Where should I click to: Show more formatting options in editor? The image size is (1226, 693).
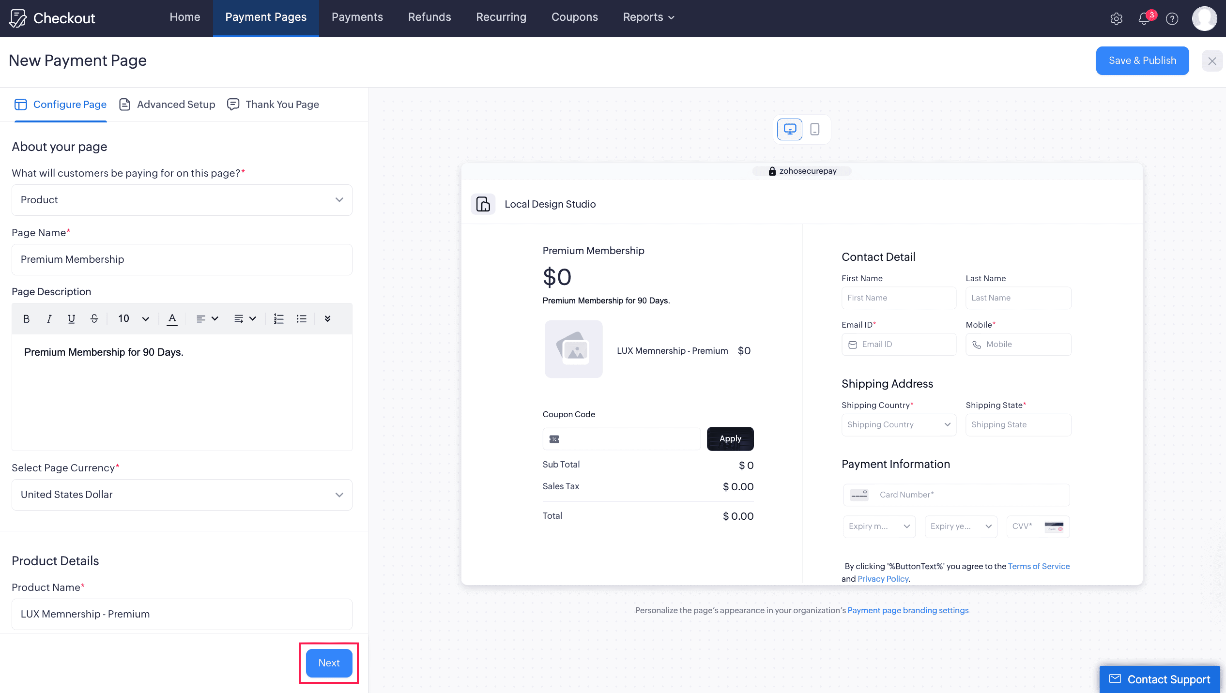328,318
